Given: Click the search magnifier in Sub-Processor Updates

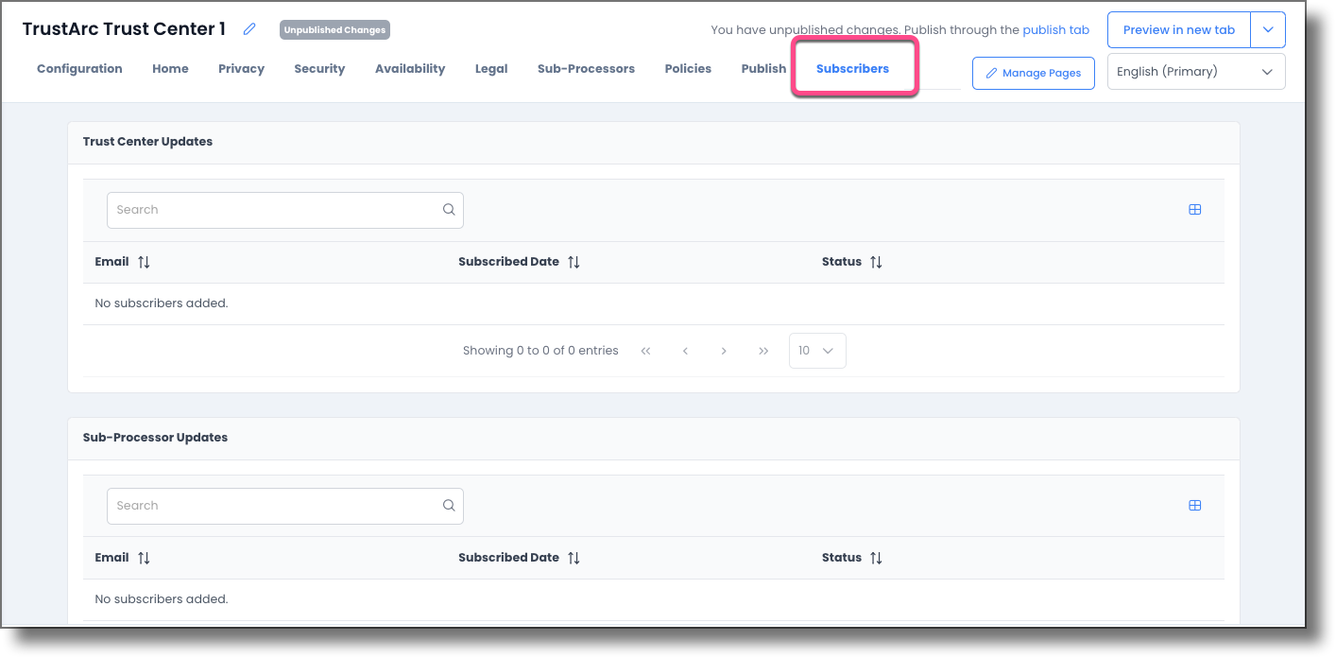Looking at the screenshot, I should (x=449, y=505).
